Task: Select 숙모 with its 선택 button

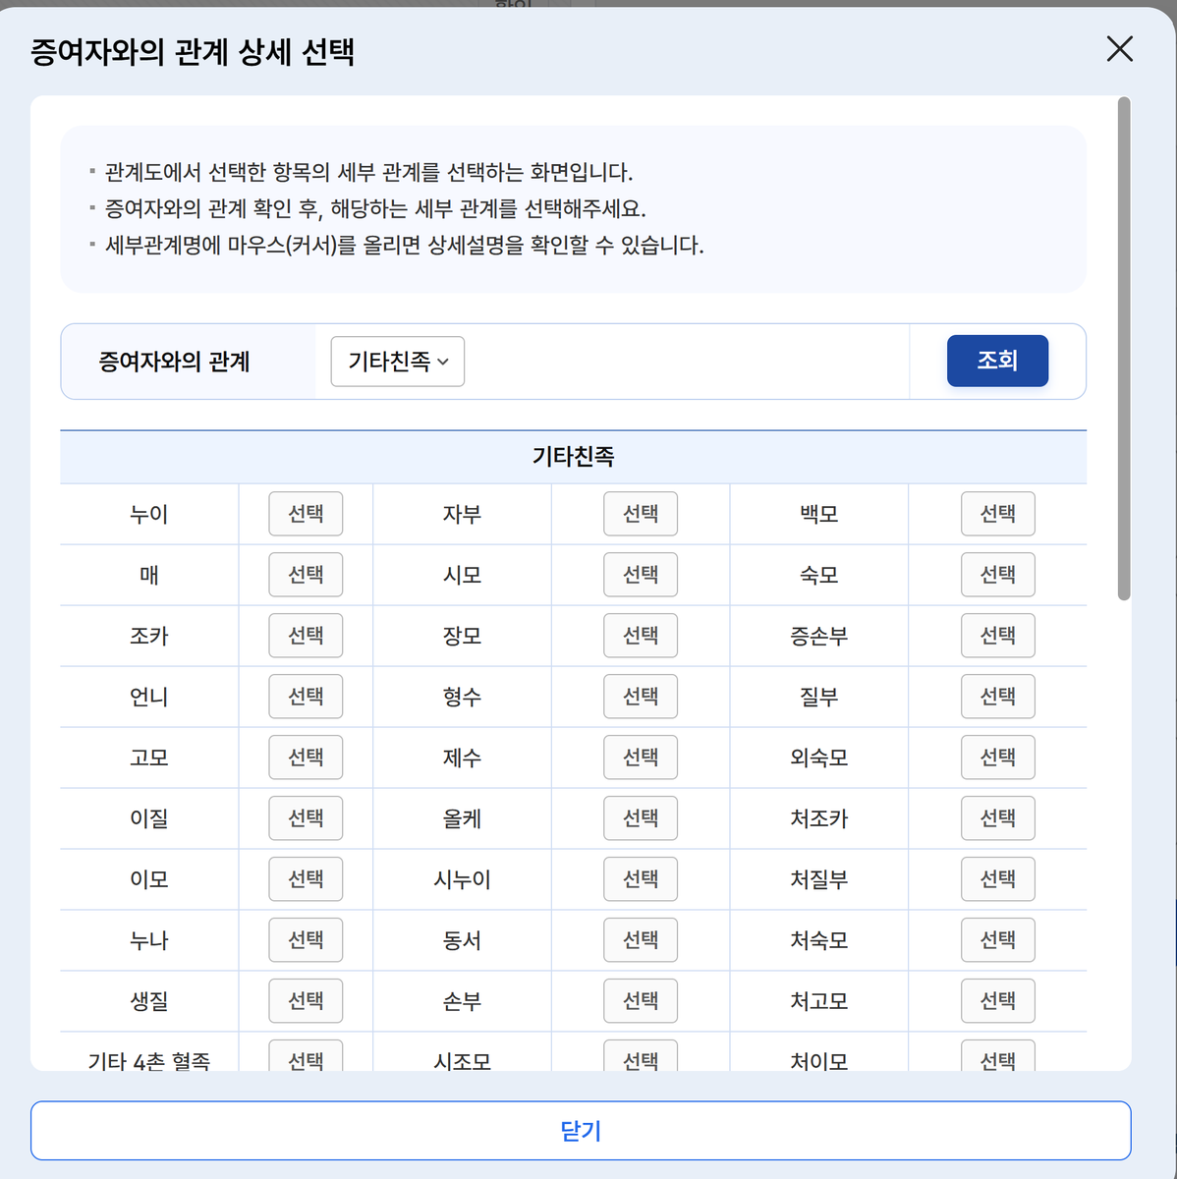Action: point(998,575)
